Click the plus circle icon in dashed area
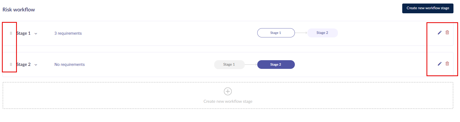The height and width of the screenshot is (122, 460). [228, 91]
